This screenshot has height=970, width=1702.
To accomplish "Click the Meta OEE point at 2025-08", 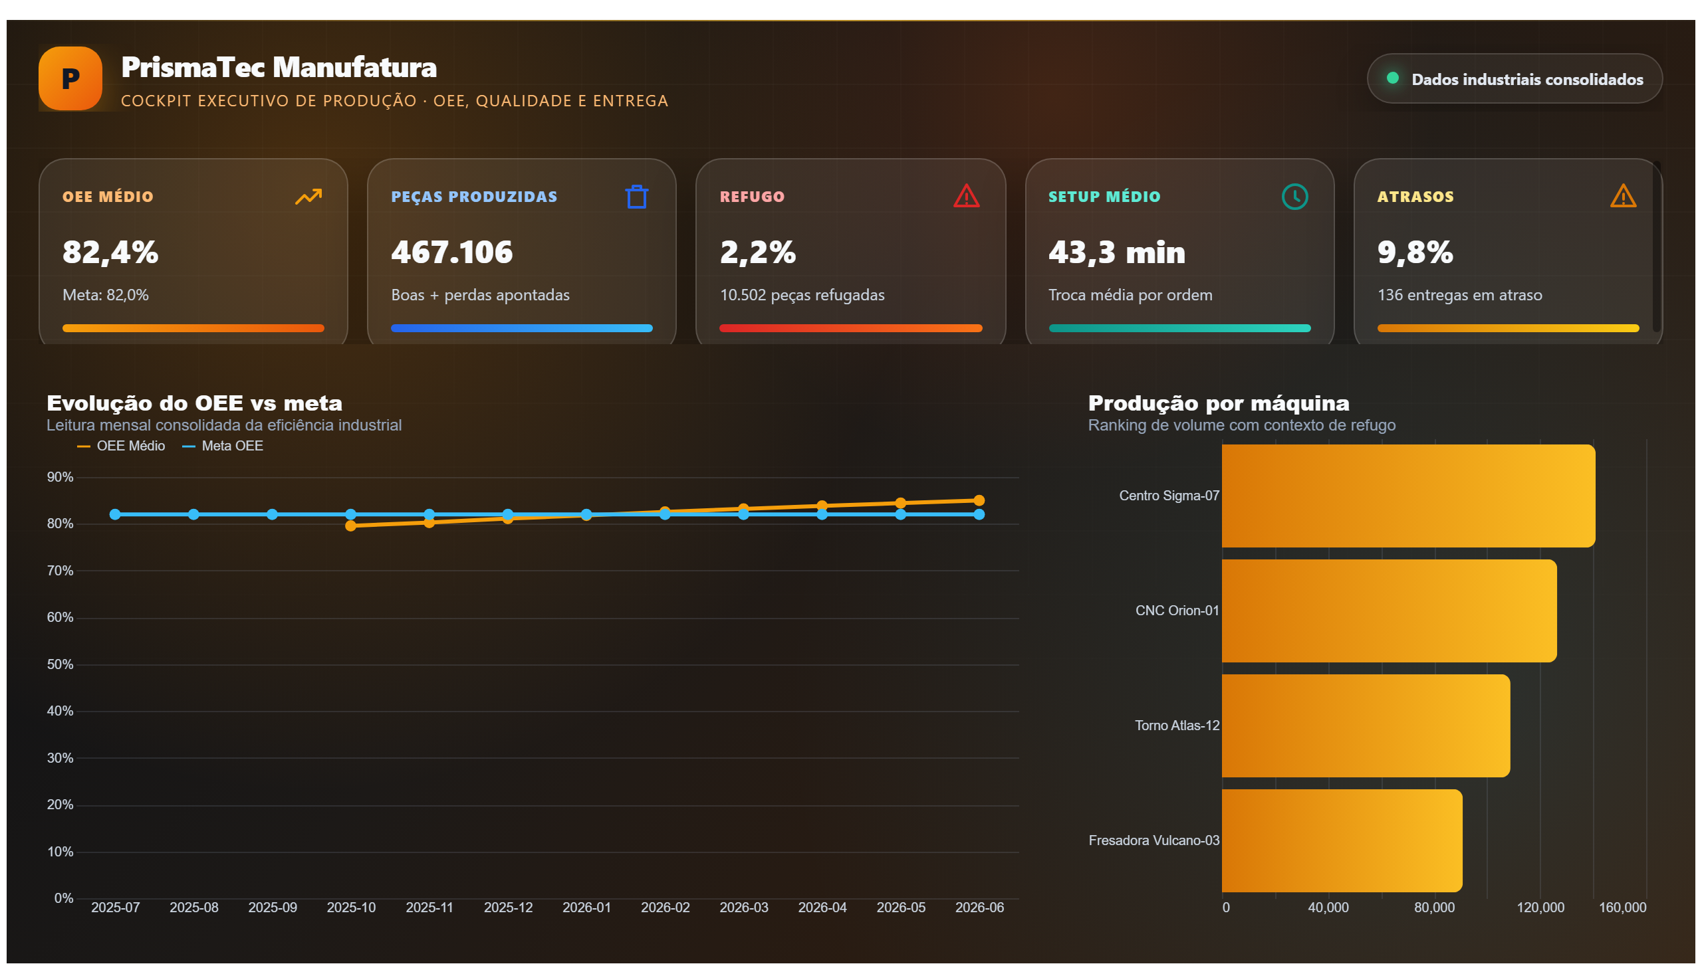I will pyautogui.click(x=193, y=514).
